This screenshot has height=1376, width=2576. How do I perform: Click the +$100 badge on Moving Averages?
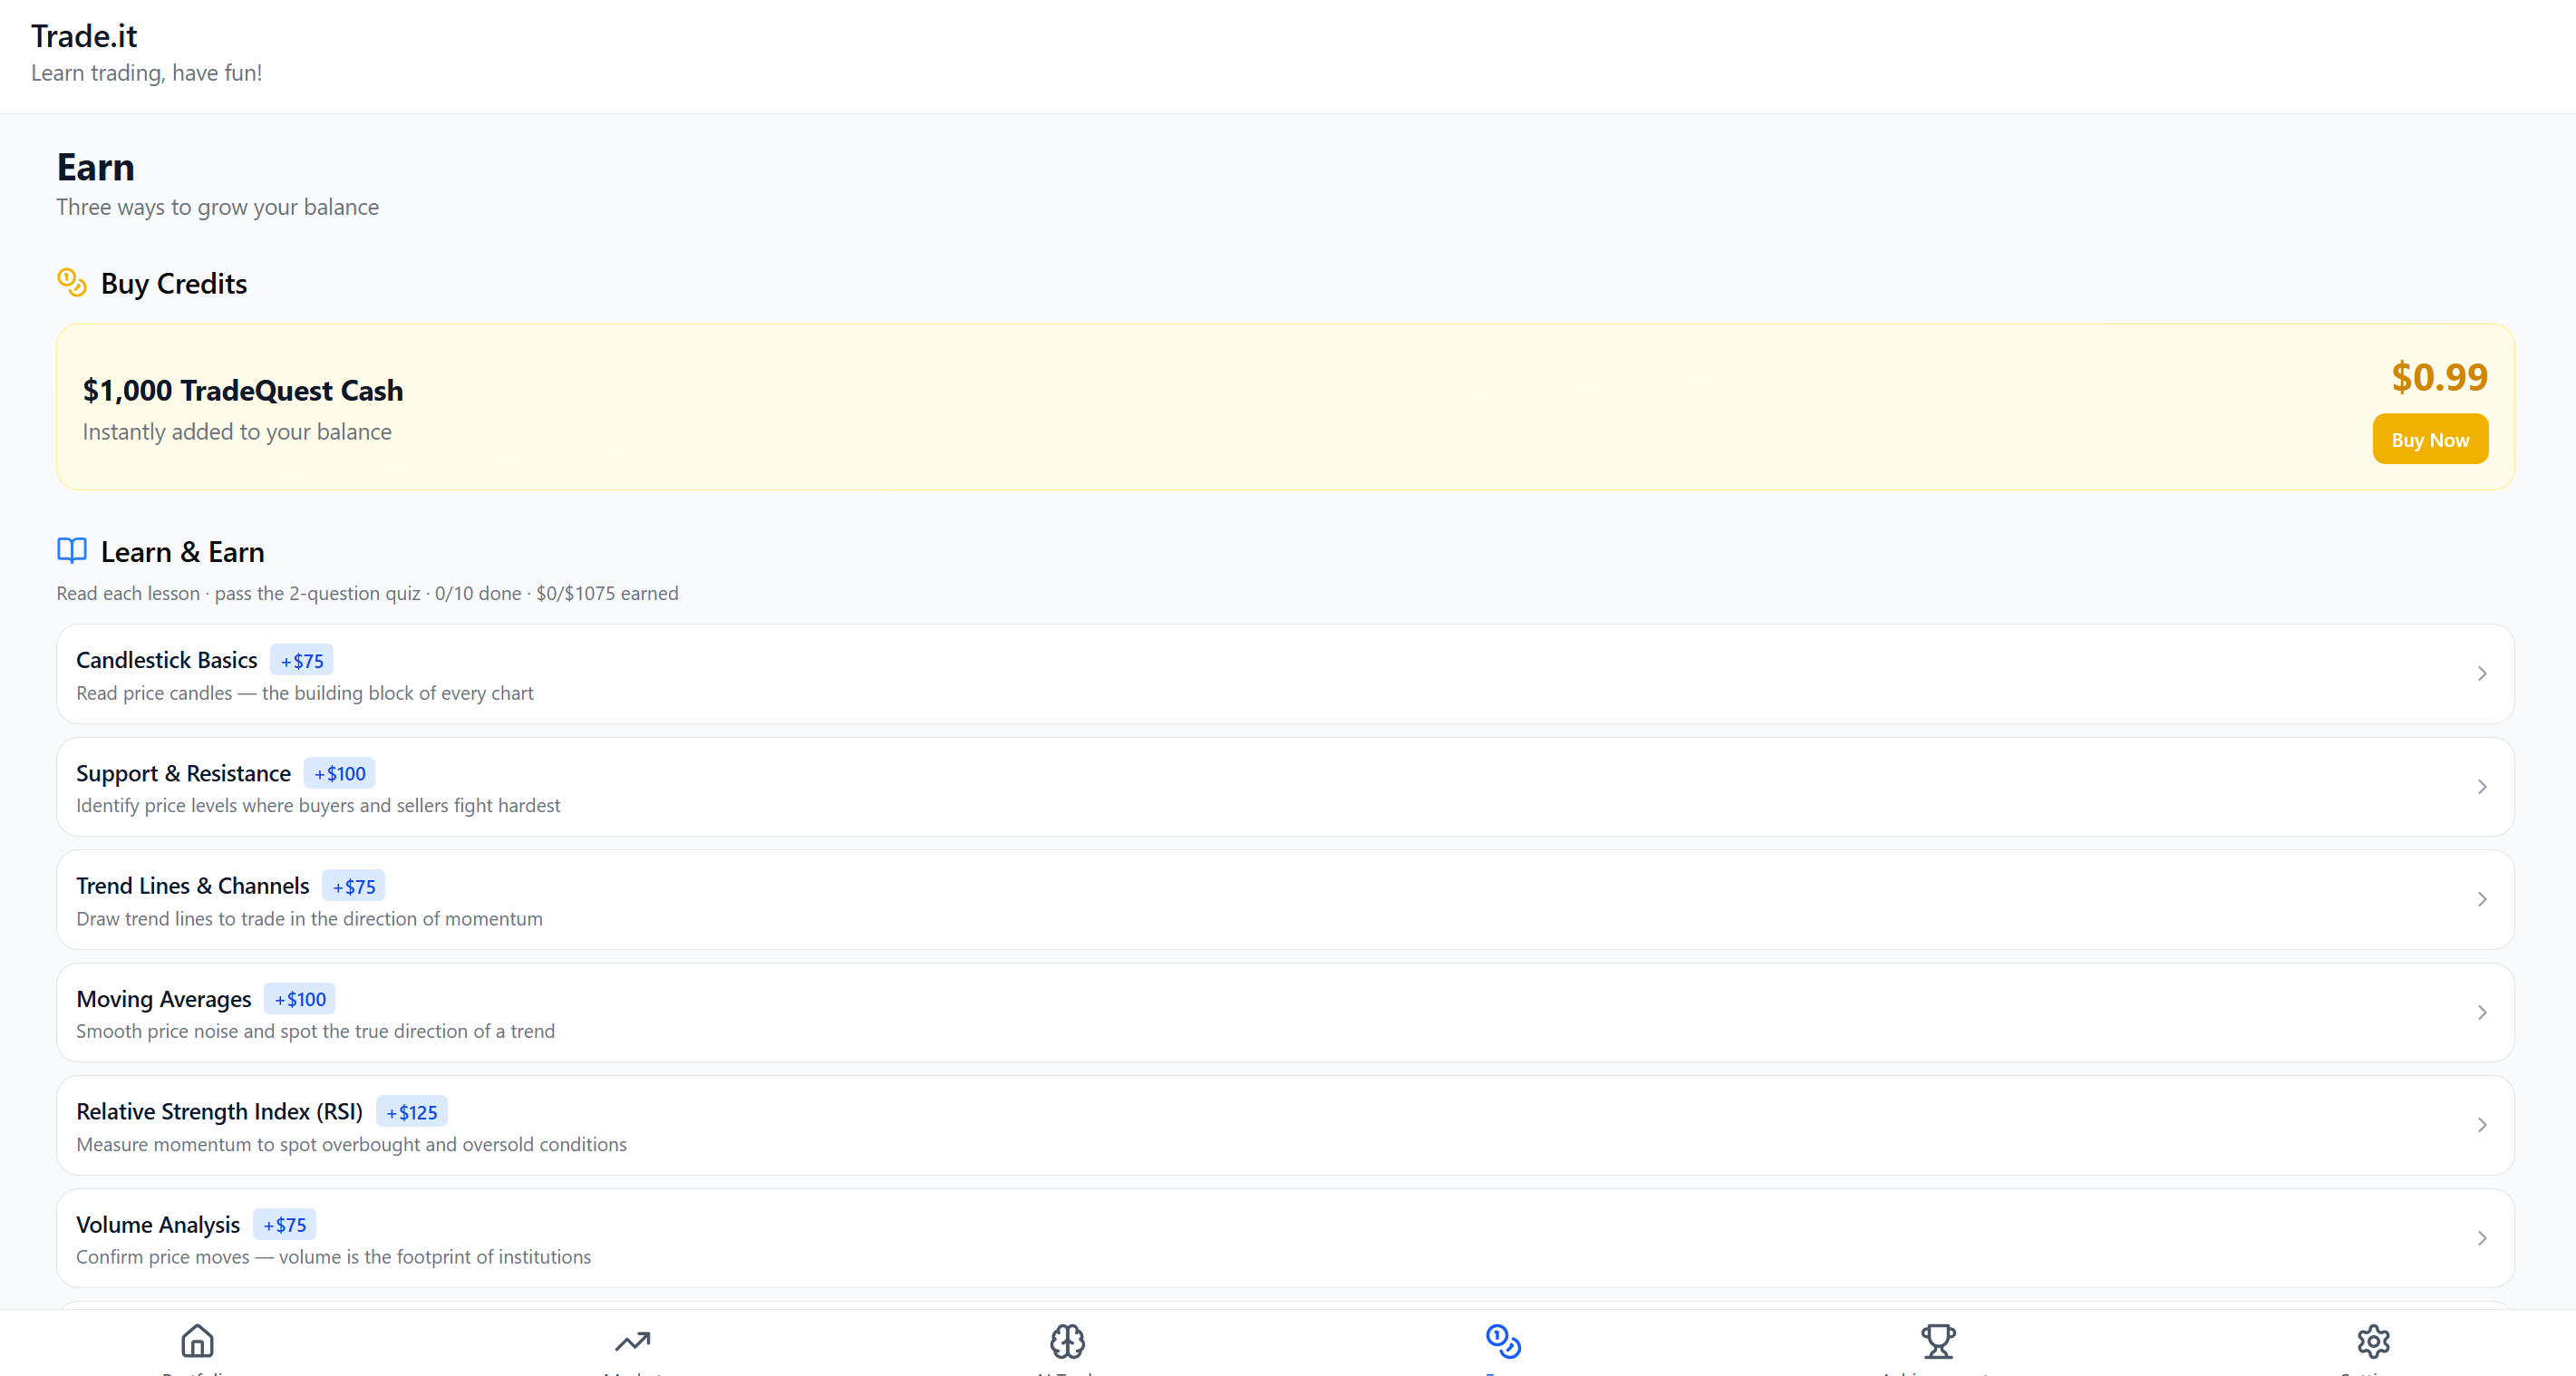pos(300,999)
